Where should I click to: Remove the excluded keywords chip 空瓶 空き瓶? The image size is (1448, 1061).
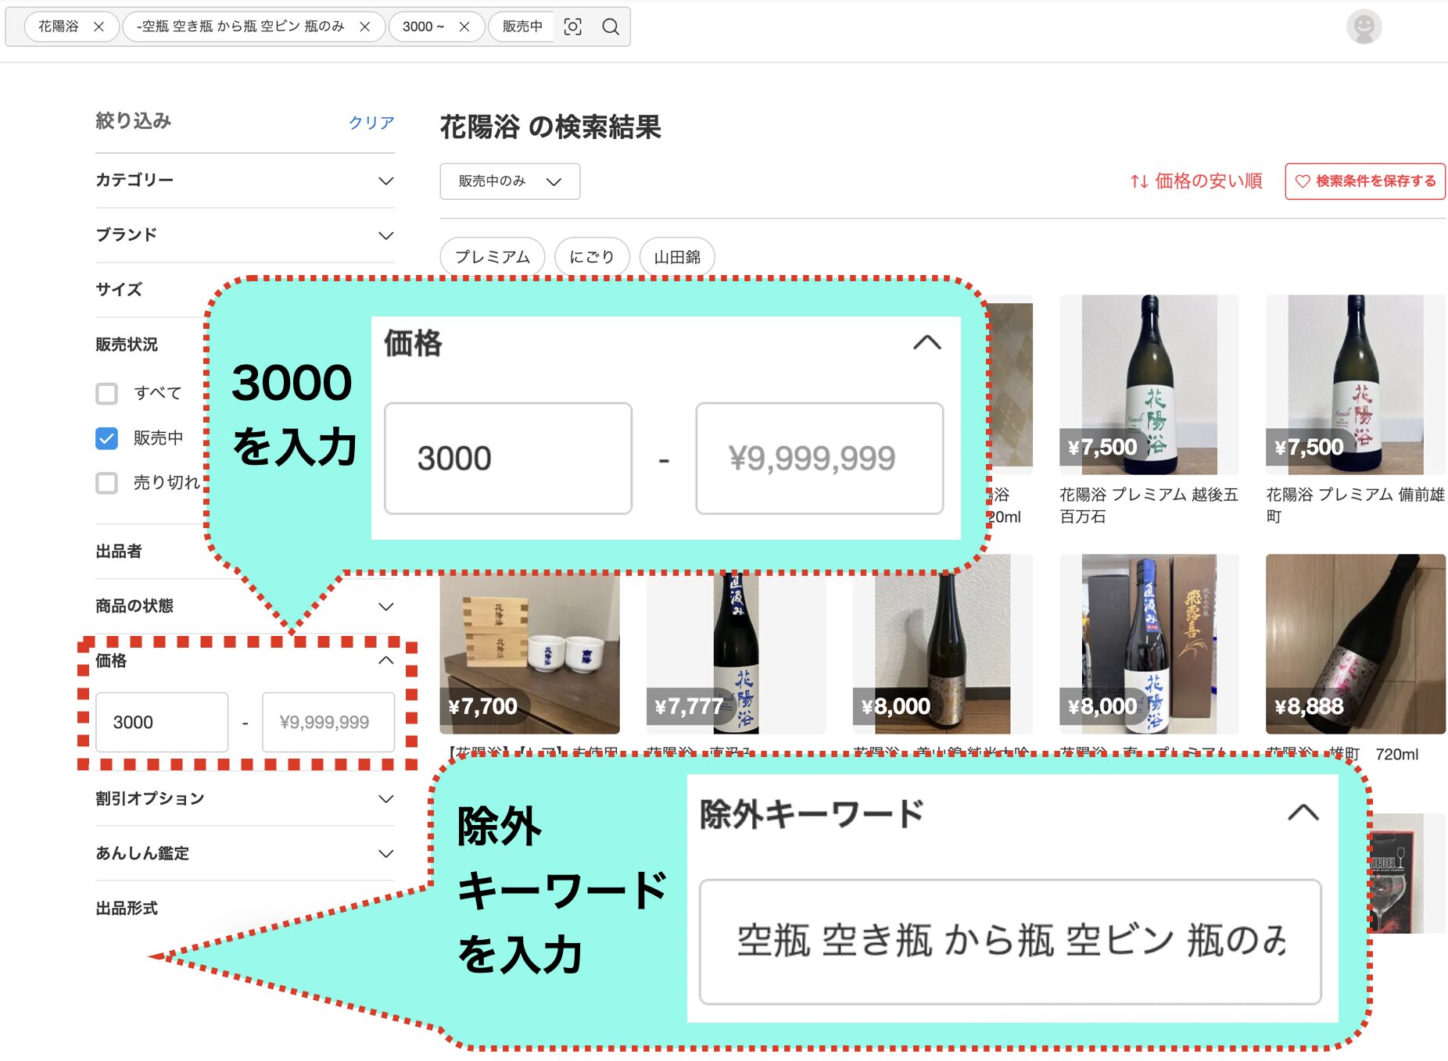pos(365,27)
